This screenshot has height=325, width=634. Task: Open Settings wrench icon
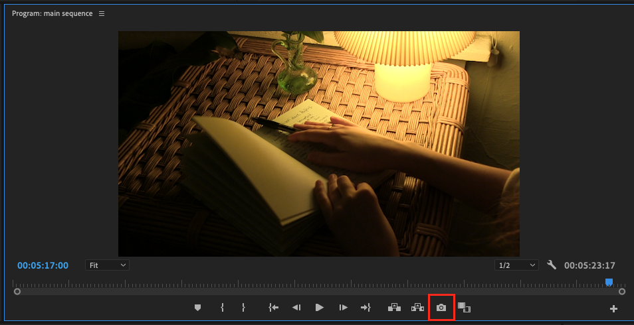tap(552, 265)
